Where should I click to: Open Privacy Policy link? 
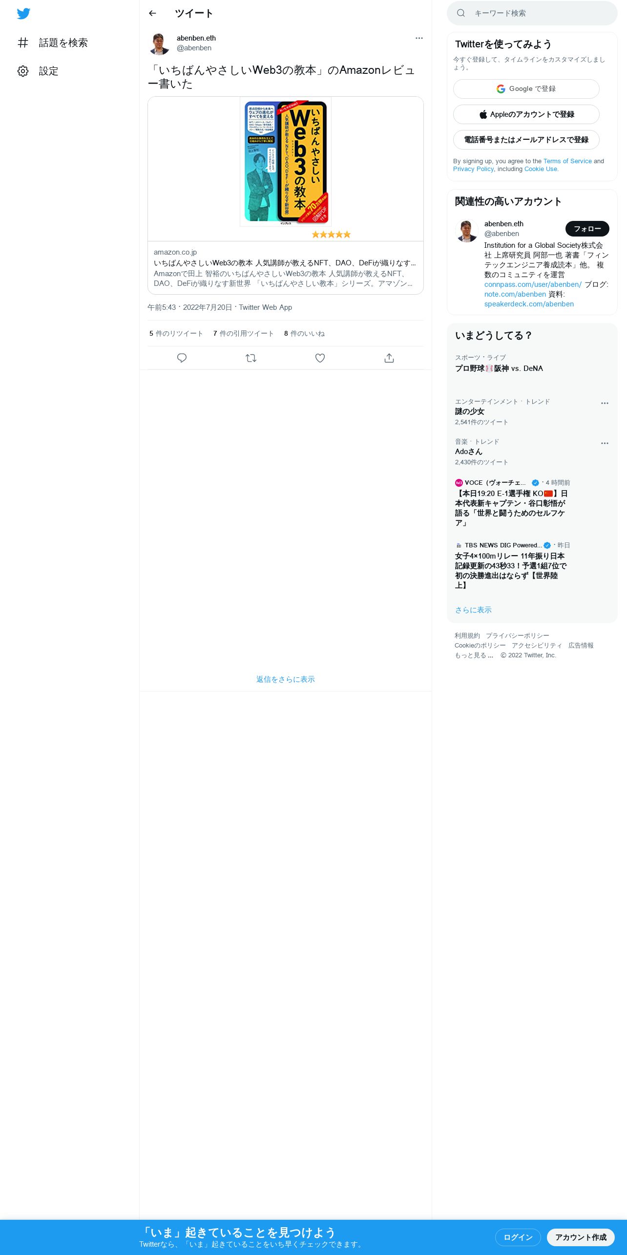[473, 169]
